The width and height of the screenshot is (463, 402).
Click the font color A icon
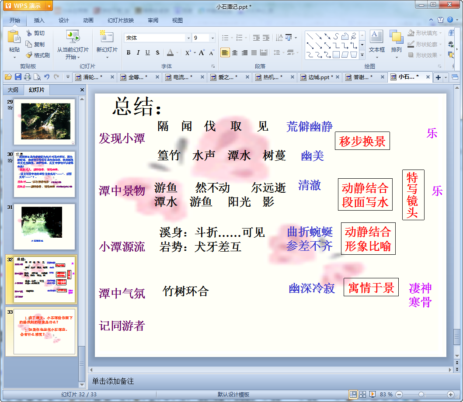tap(171, 52)
